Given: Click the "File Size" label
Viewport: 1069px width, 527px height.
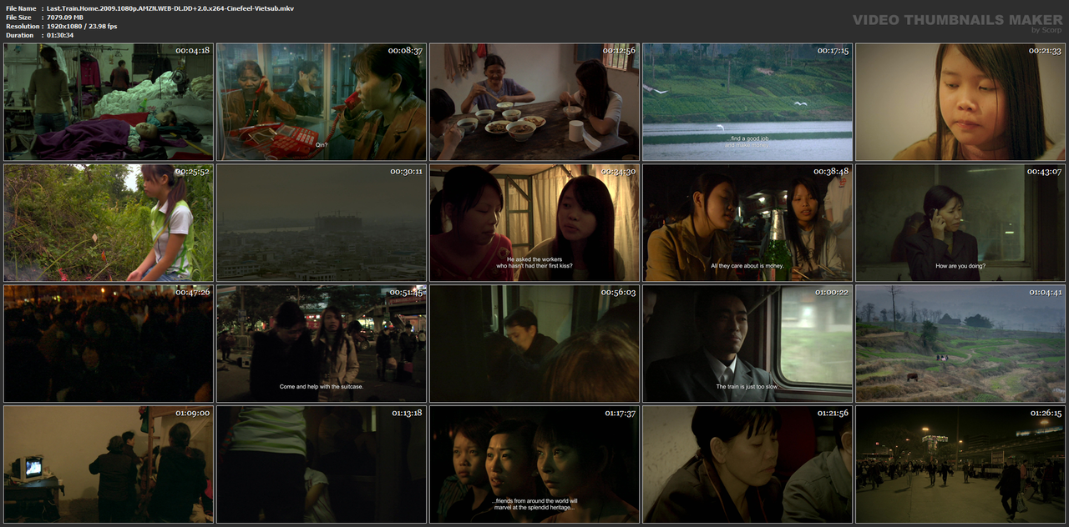Looking at the screenshot, I should (x=18, y=18).
